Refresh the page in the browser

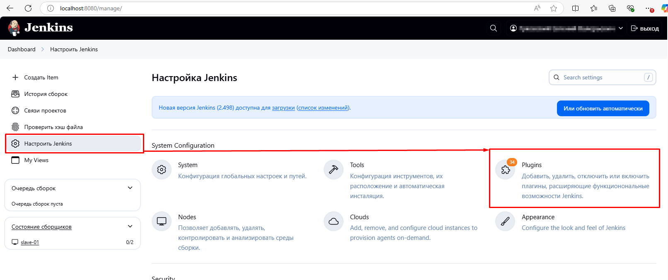pyautogui.click(x=28, y=8)
